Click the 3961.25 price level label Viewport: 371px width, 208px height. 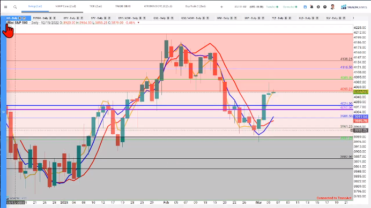pyautogui.click(x=346, y=127)
